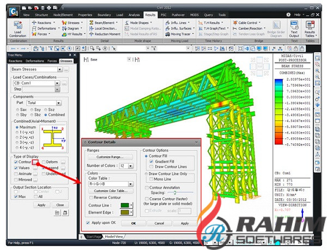Image resolution: width=327 pixels, height=250 pixels.
Task: Select Draw Contour Line Only option
Action: 146,174
